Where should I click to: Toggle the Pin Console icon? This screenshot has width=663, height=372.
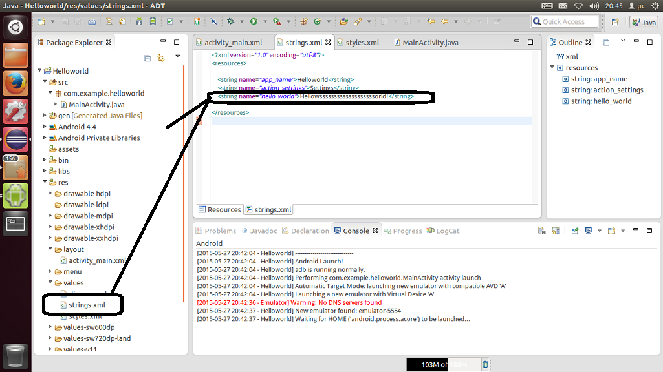(x=574, y=231)
